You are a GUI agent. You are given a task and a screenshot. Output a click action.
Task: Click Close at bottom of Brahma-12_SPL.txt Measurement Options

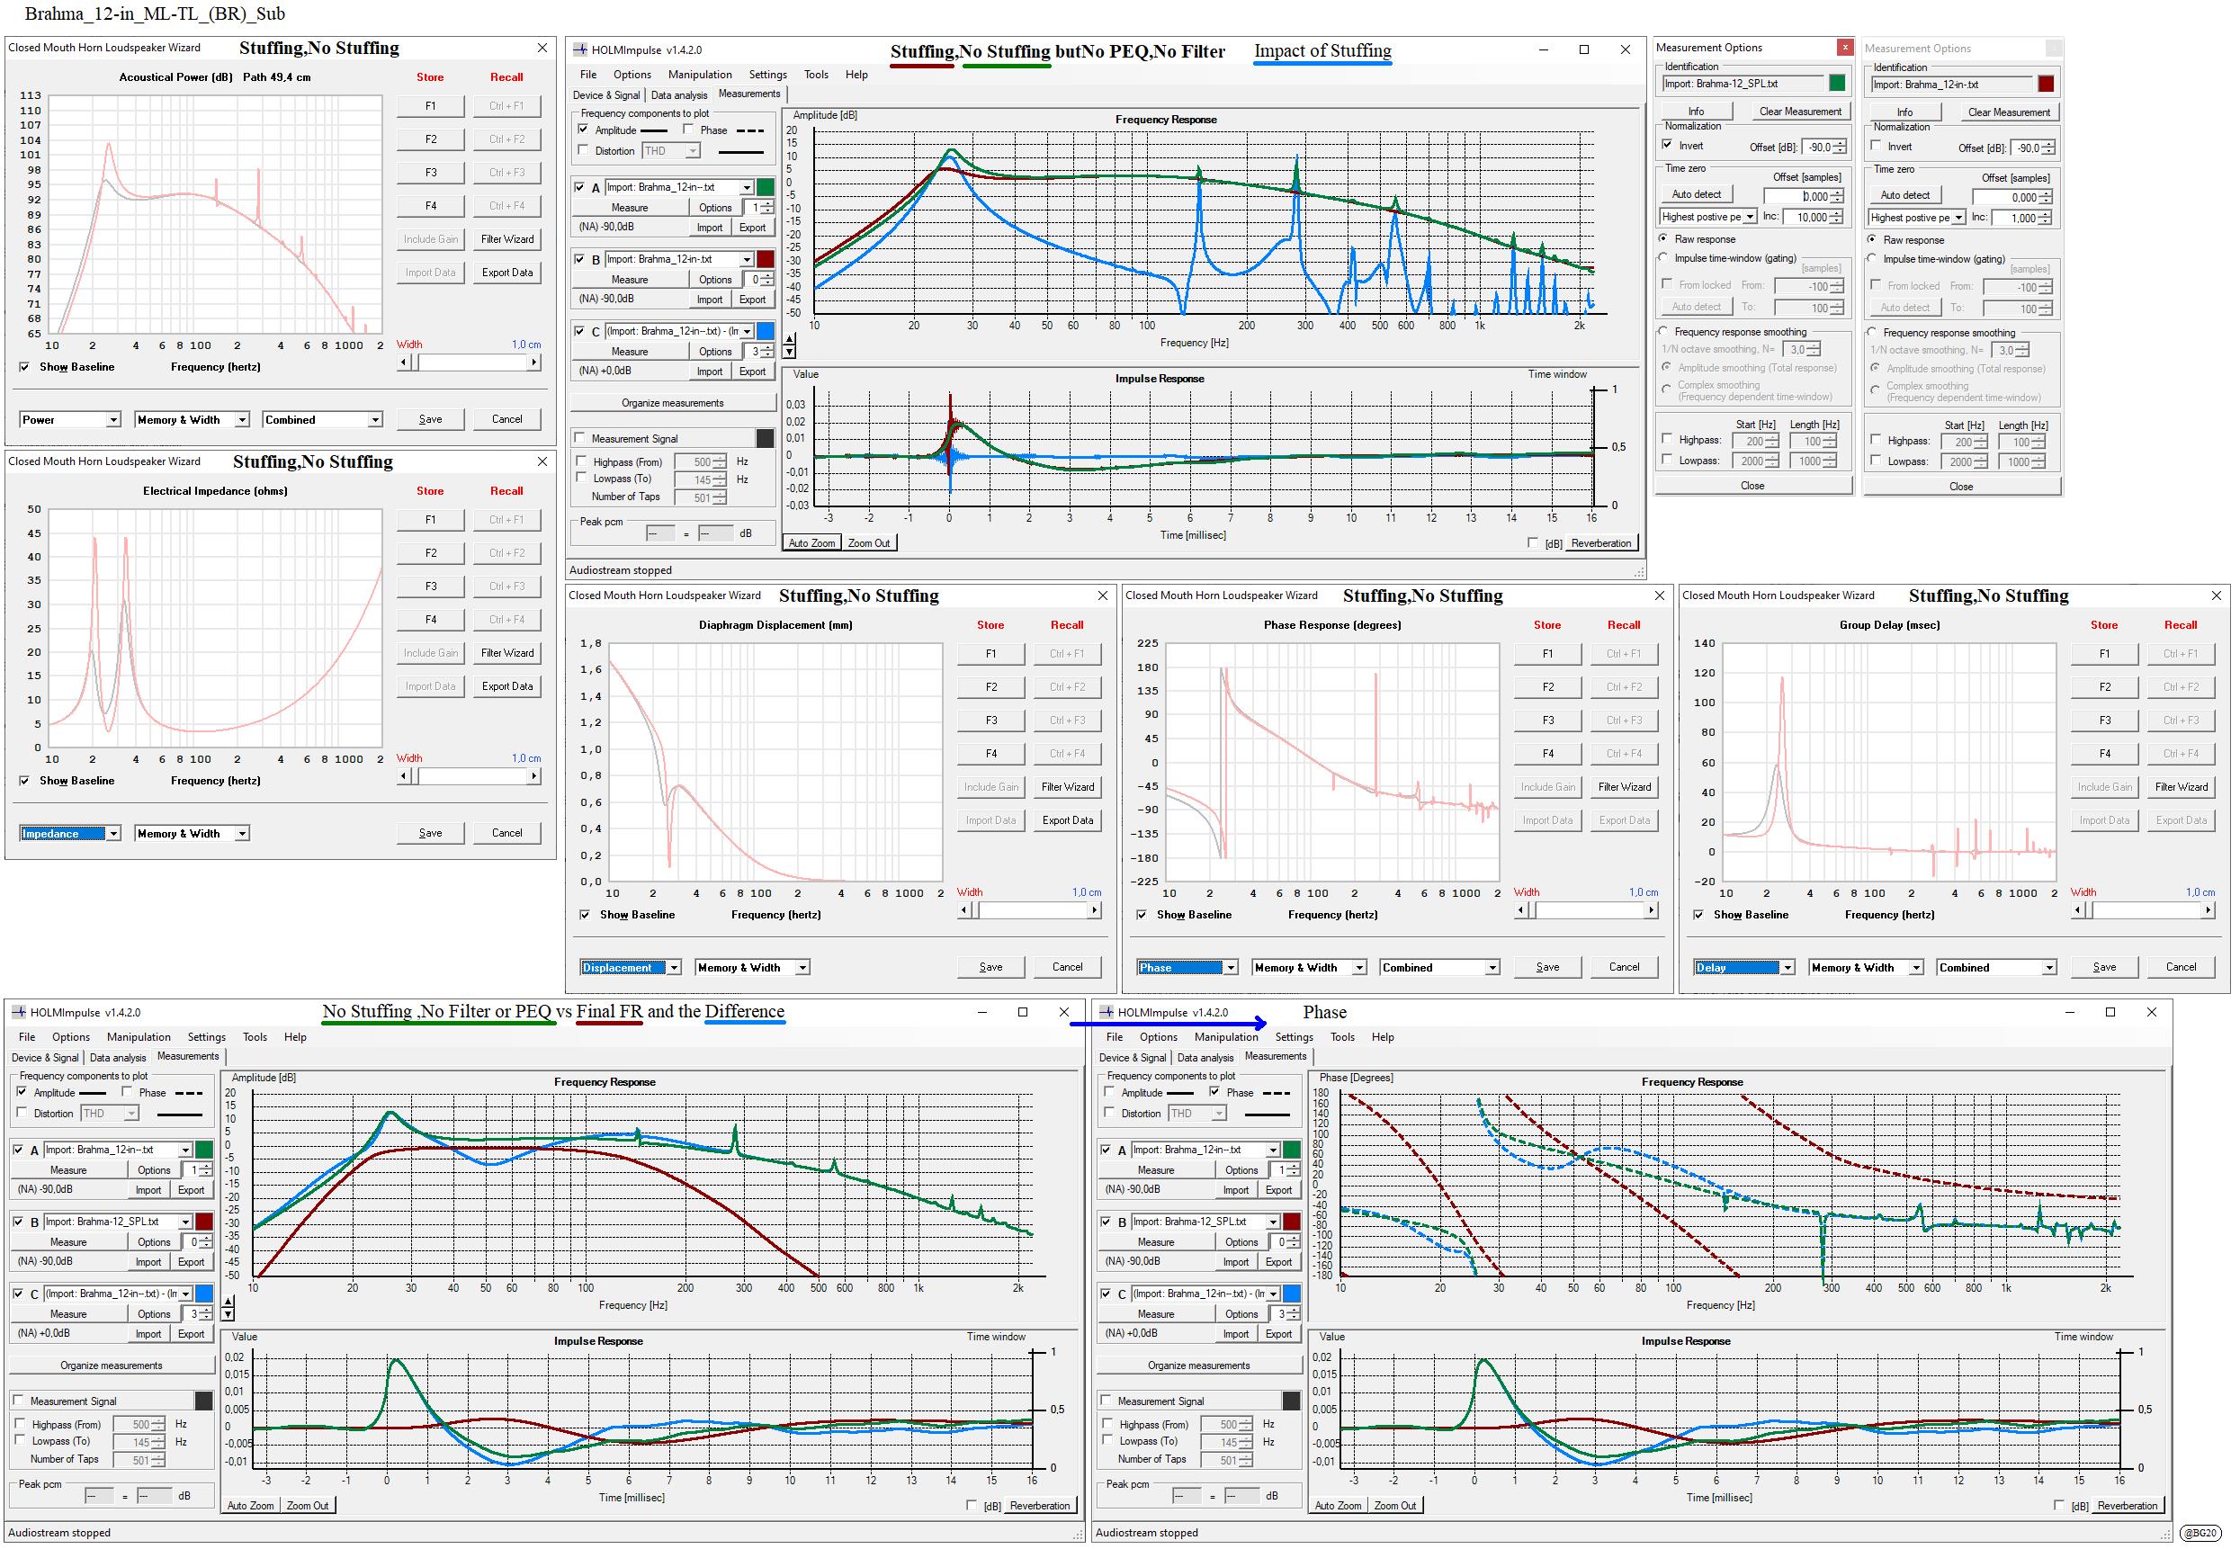(x=1752, y=485)
